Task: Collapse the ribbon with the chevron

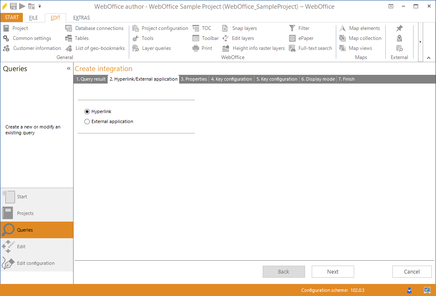Action: (x=429, y=57)
